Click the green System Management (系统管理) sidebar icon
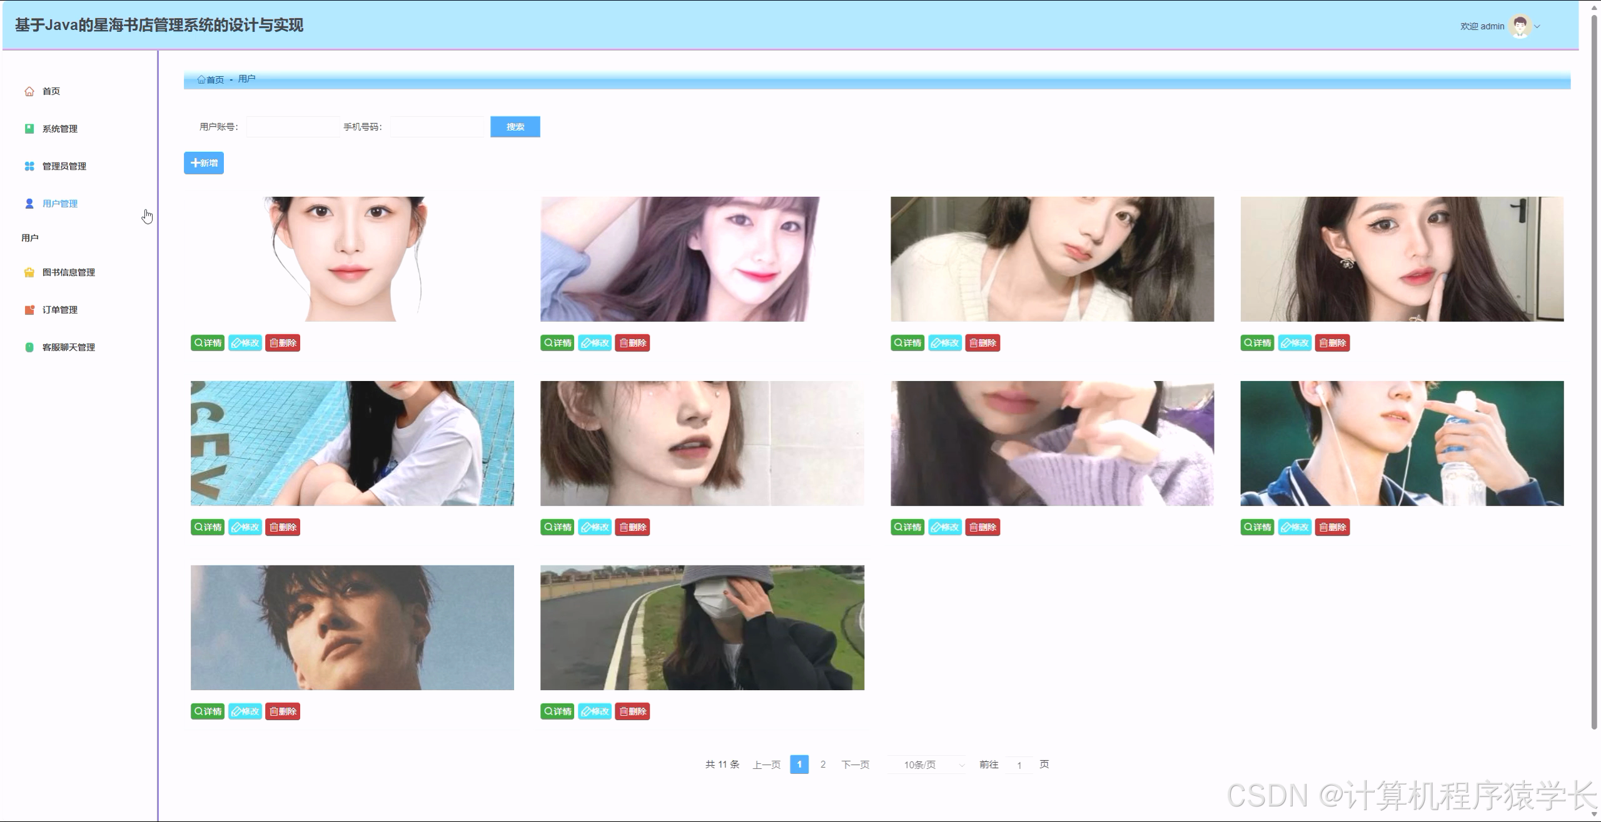 tap(29, 129)
